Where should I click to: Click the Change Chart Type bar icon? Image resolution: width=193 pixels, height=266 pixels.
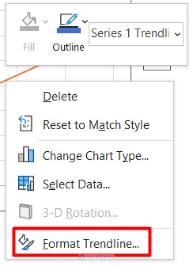click(26, 154)
